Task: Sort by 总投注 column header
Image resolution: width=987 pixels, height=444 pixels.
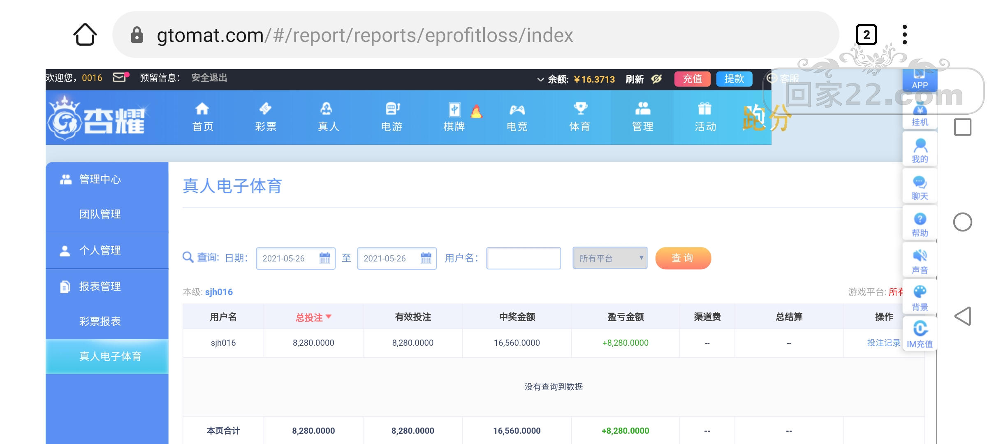Action: (x=313, y=317)
